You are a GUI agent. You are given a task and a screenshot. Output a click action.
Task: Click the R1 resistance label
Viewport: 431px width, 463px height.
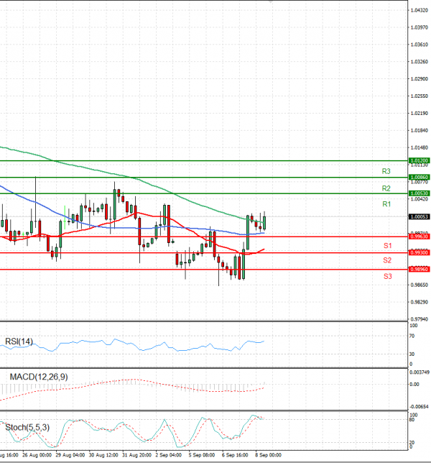[386, 204]
